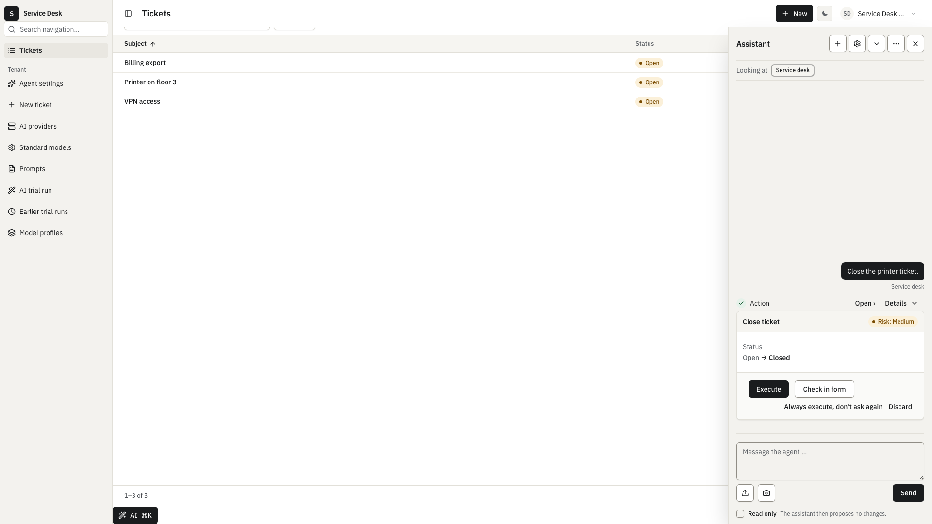
Task: Open AI command palette button
Action: (x=135, y=515)
